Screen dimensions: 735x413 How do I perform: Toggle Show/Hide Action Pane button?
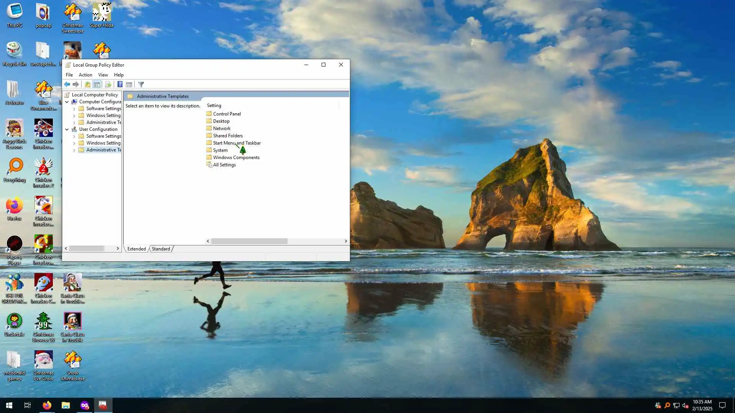click(129, 85)
